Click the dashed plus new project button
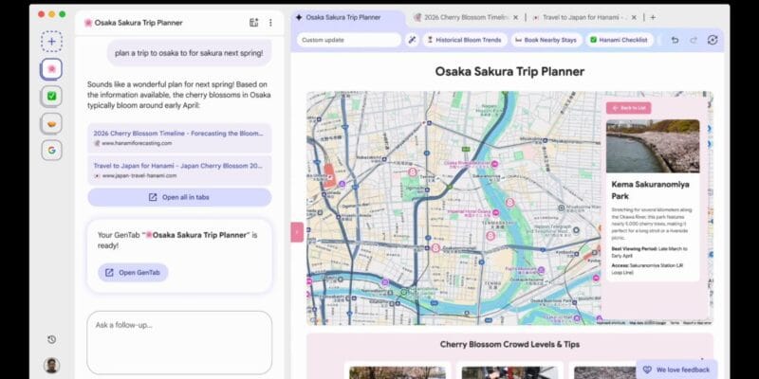This screenshot has height=379, width=759. [x=51, y=42]
